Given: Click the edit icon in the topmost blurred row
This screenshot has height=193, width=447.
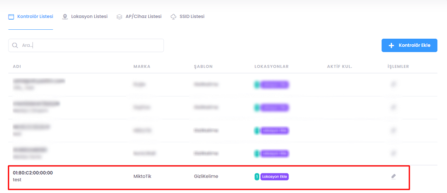Looking at the screenshot, I should coord(393,85).
